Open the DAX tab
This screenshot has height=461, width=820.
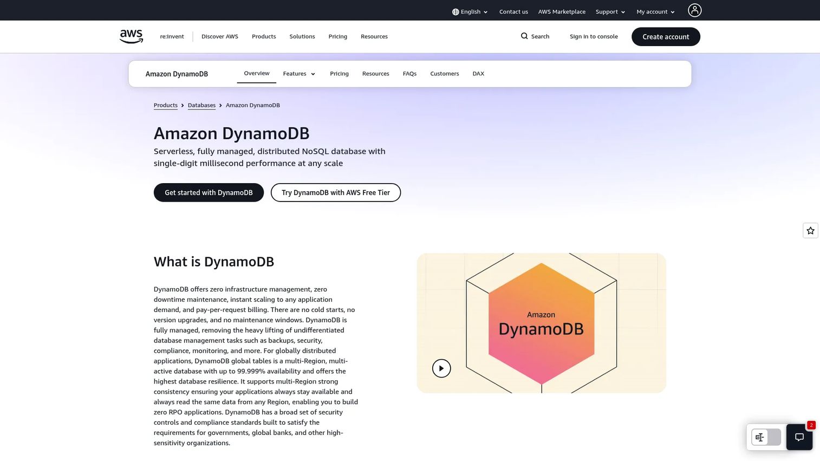tap(478, 74)
